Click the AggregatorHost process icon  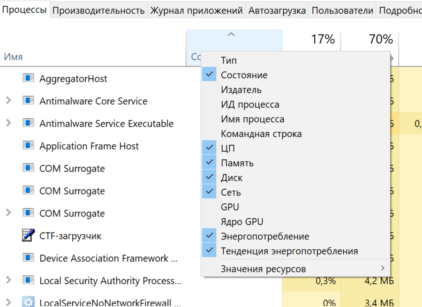29,78
